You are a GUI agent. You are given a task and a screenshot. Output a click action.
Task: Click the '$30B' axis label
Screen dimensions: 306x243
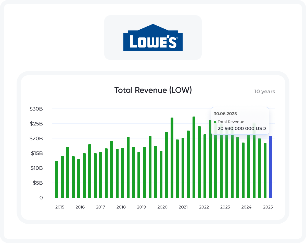coord(36,109)
